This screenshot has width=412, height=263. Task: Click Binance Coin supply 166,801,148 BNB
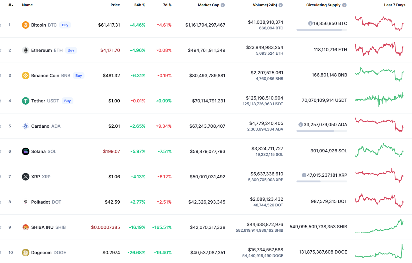point(329,75)
